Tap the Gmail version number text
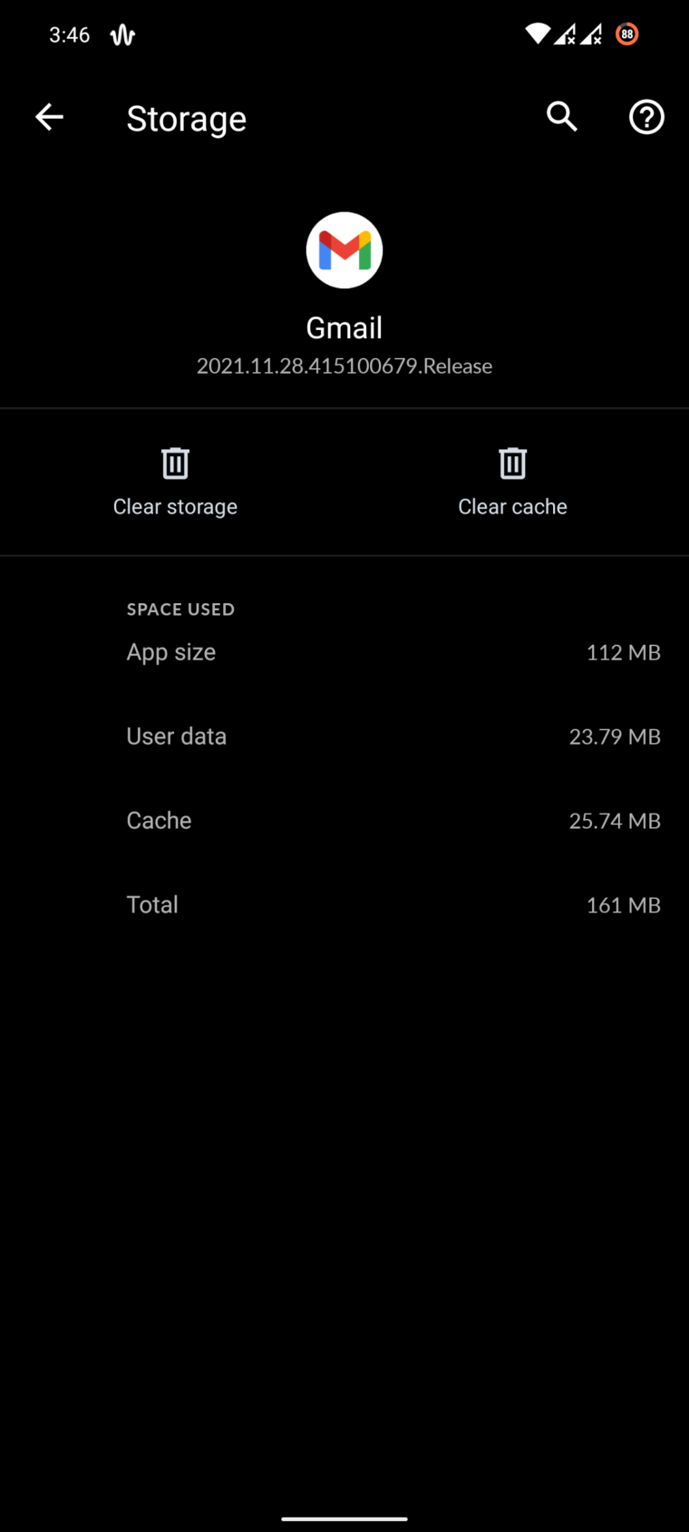The width and height of the screenshot is (689, 1532). pos(344,366)
